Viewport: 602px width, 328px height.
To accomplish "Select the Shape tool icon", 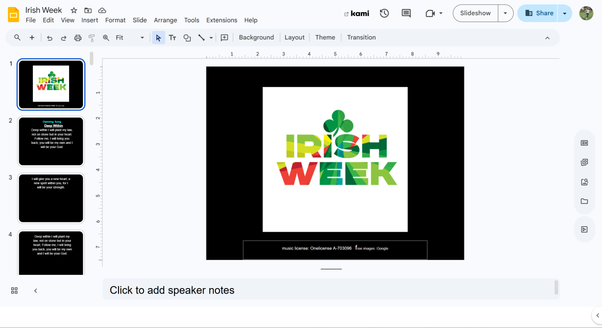I will pos(187,38).
